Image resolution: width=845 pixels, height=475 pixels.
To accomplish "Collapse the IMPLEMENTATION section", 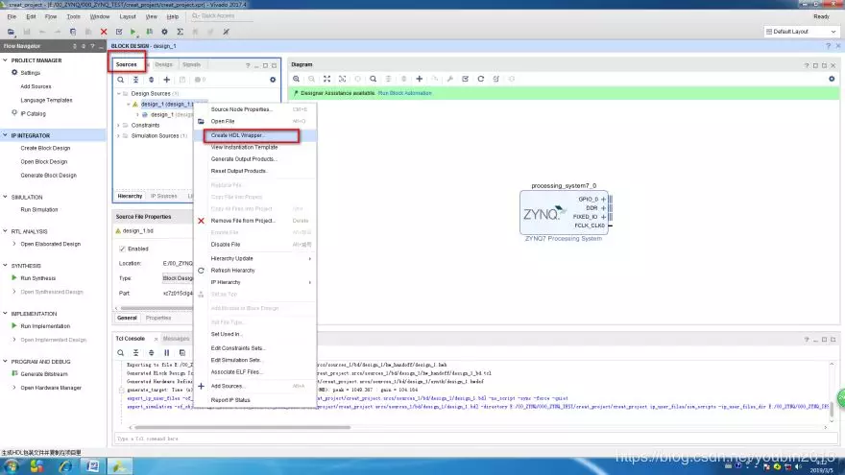I will [x=6, y=314].
